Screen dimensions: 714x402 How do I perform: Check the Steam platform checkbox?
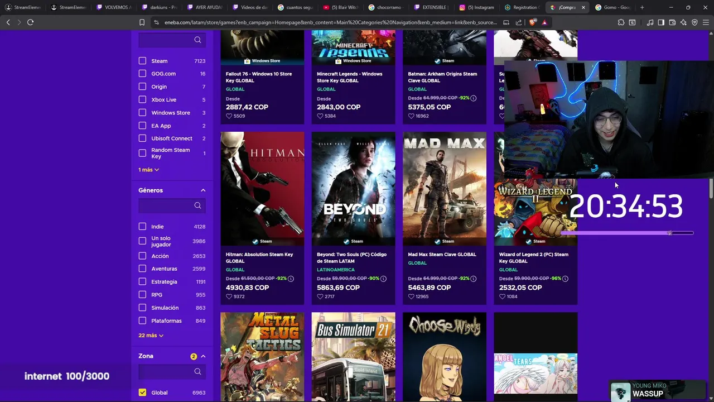[142, 61]
